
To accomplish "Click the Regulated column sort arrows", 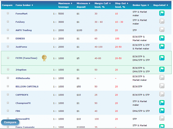I will pyautogui.click(x=167, y=5).
